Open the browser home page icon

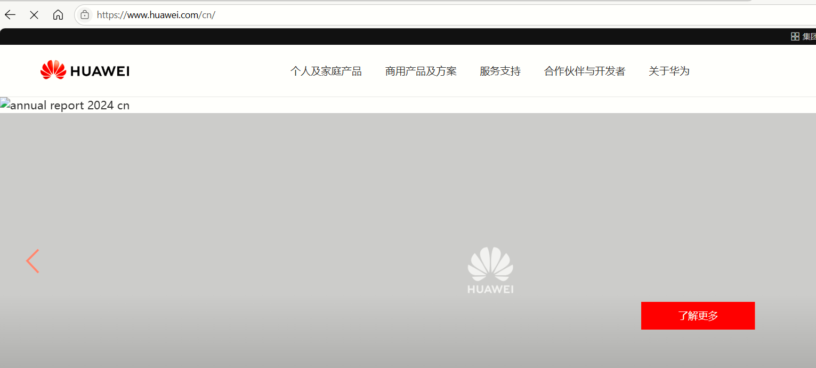tap(58, 15)
